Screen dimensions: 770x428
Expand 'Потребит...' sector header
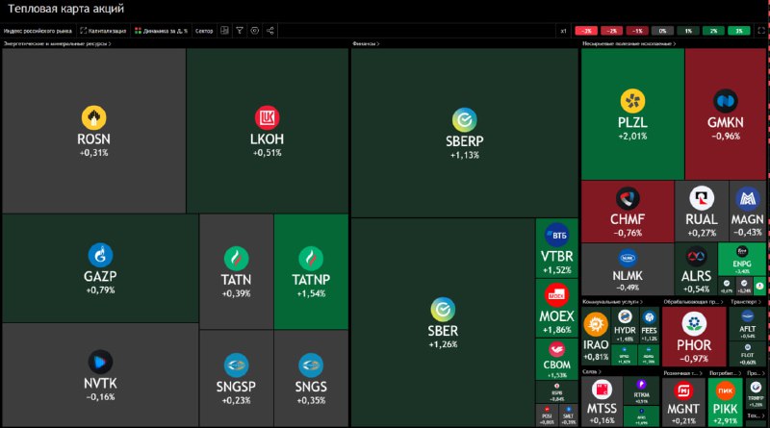point(726,373)
